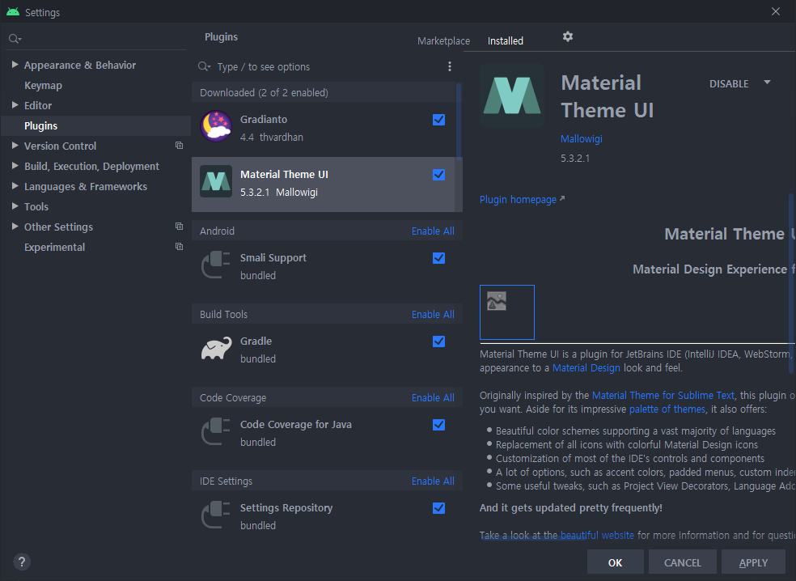Screen dimensions: 796x581
Task: Close the Settings dialog window
Action: 776,11
